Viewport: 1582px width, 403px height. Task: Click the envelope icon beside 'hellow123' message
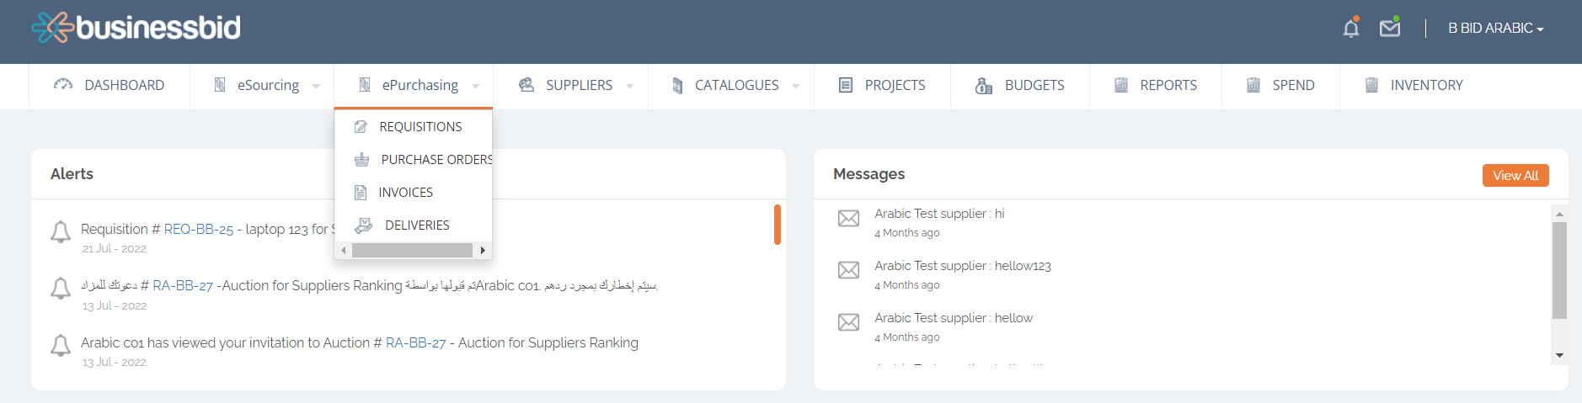coord(848,270)
